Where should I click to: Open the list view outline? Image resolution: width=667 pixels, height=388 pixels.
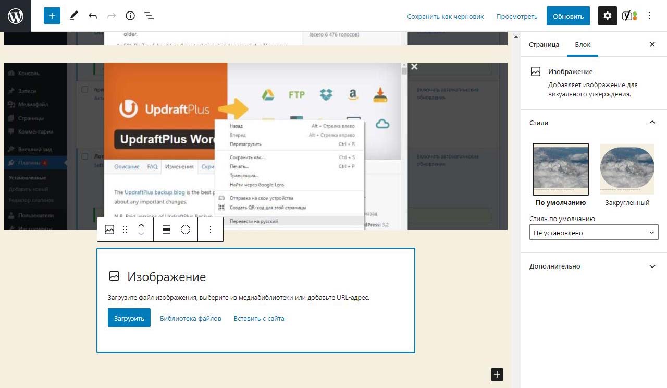pos(149,16)
